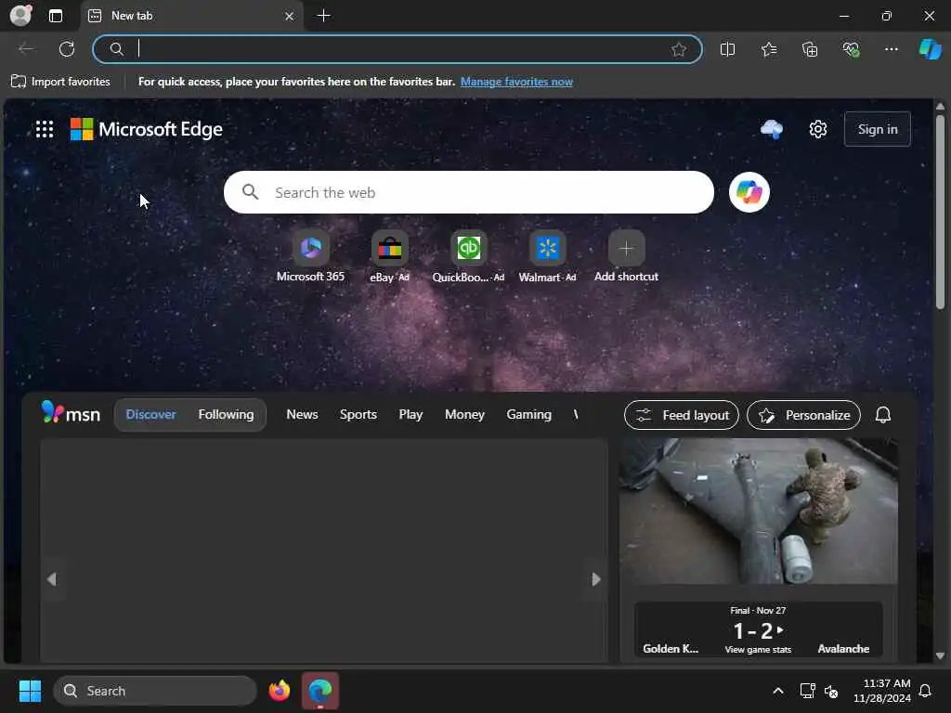Go back with the back arrow
The width and height of the screenshot is (951, 713).
[25, 49]
